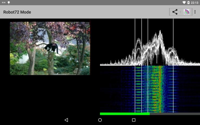Tap the decoded garden image
The width and height of the screenshot is (200, 125).
(50, 48)
